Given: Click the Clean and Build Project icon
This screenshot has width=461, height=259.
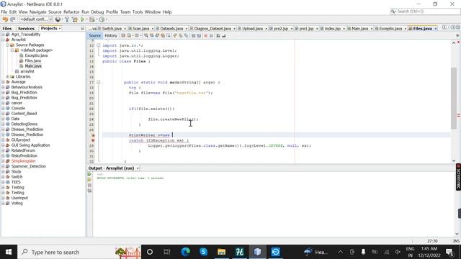Looking at the screenshot, I should tap(75, 19).
